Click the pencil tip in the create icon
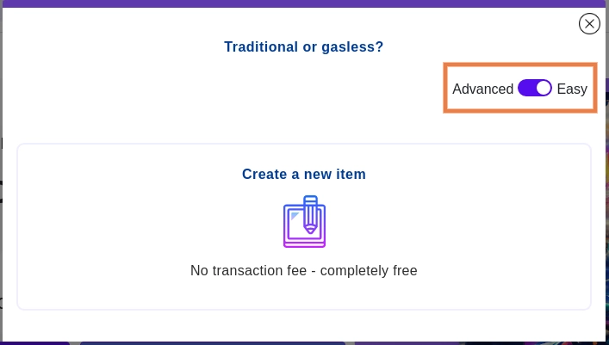609x345 pixels. (311, 231)
